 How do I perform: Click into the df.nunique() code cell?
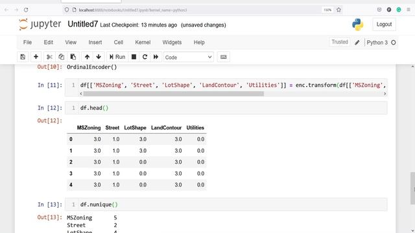[226, 205]
